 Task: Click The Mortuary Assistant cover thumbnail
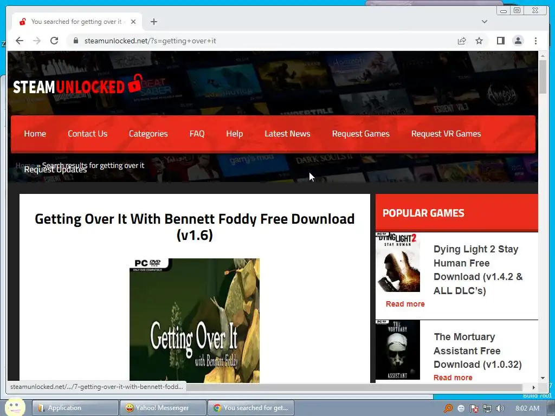(x=398, y=350)
